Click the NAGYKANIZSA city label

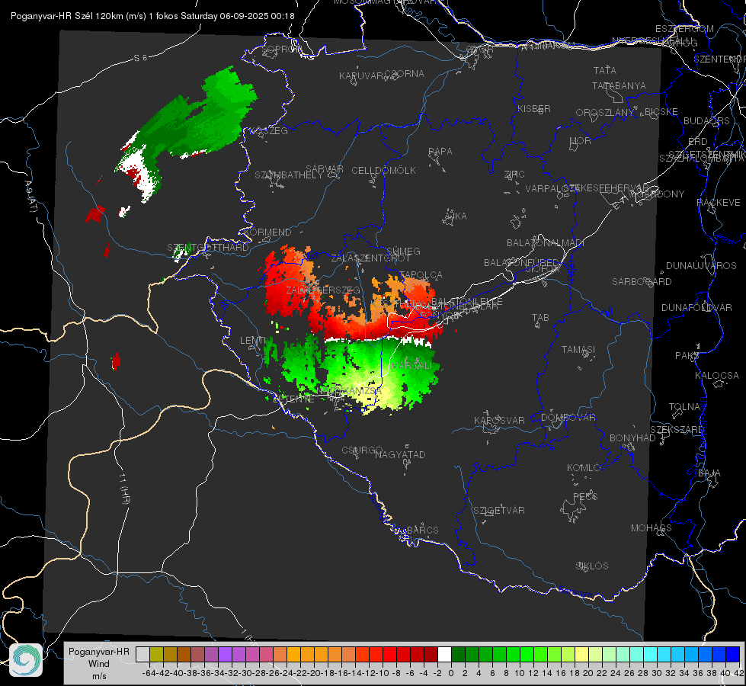[349, 391]
